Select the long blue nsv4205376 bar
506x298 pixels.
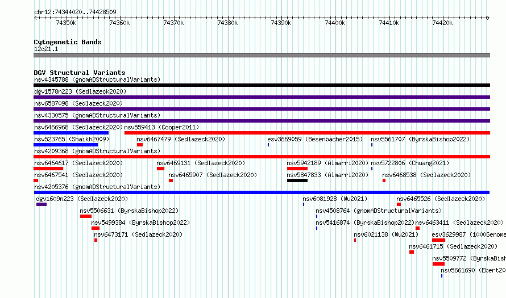262,192
